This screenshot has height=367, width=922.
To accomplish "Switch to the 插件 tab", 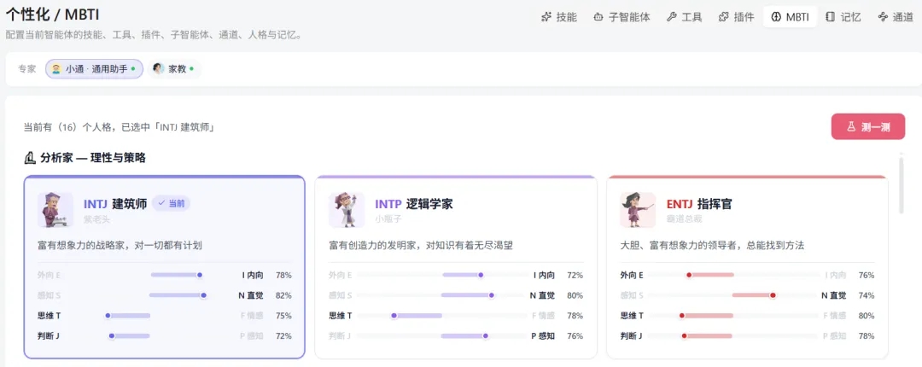I will tap(736, 17).
